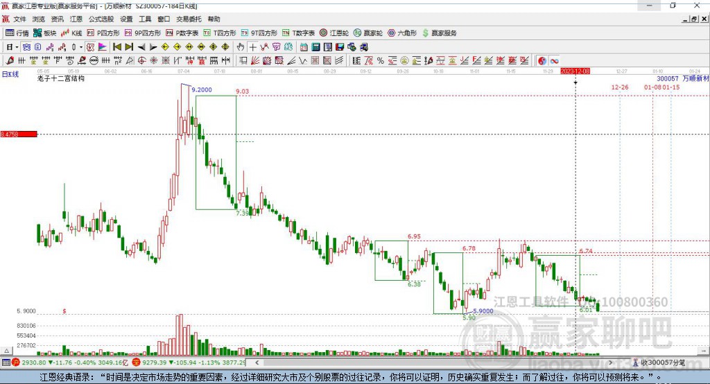Image resolution: width=710 pixels, height=384 pixels.
Task: Click the status bar grid icon
Action: (6, 363)
